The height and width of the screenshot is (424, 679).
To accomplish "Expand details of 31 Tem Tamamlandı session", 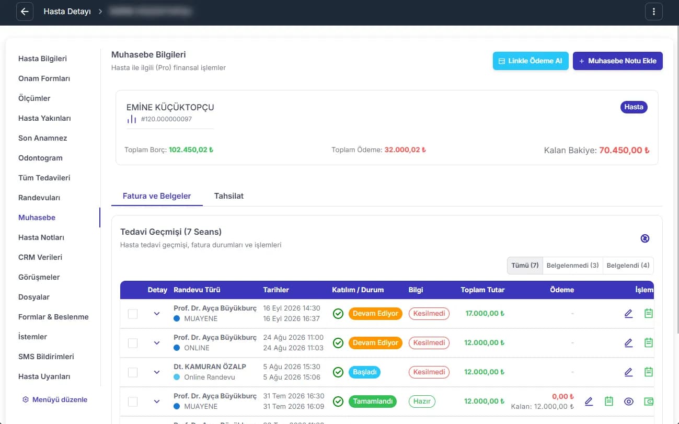I will tap(156, 402).
